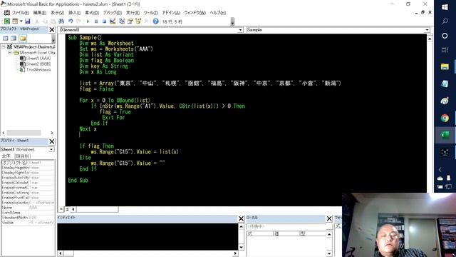The width and height of the screenshot is (456, 257).
Task: Open the 編集(E) menu
Action: [x=40, y=13]
